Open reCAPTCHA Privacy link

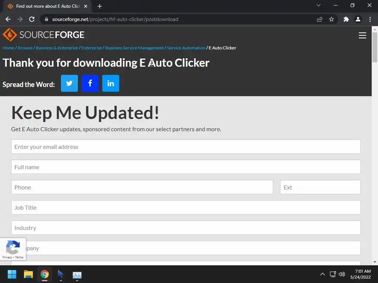point(7,257)
